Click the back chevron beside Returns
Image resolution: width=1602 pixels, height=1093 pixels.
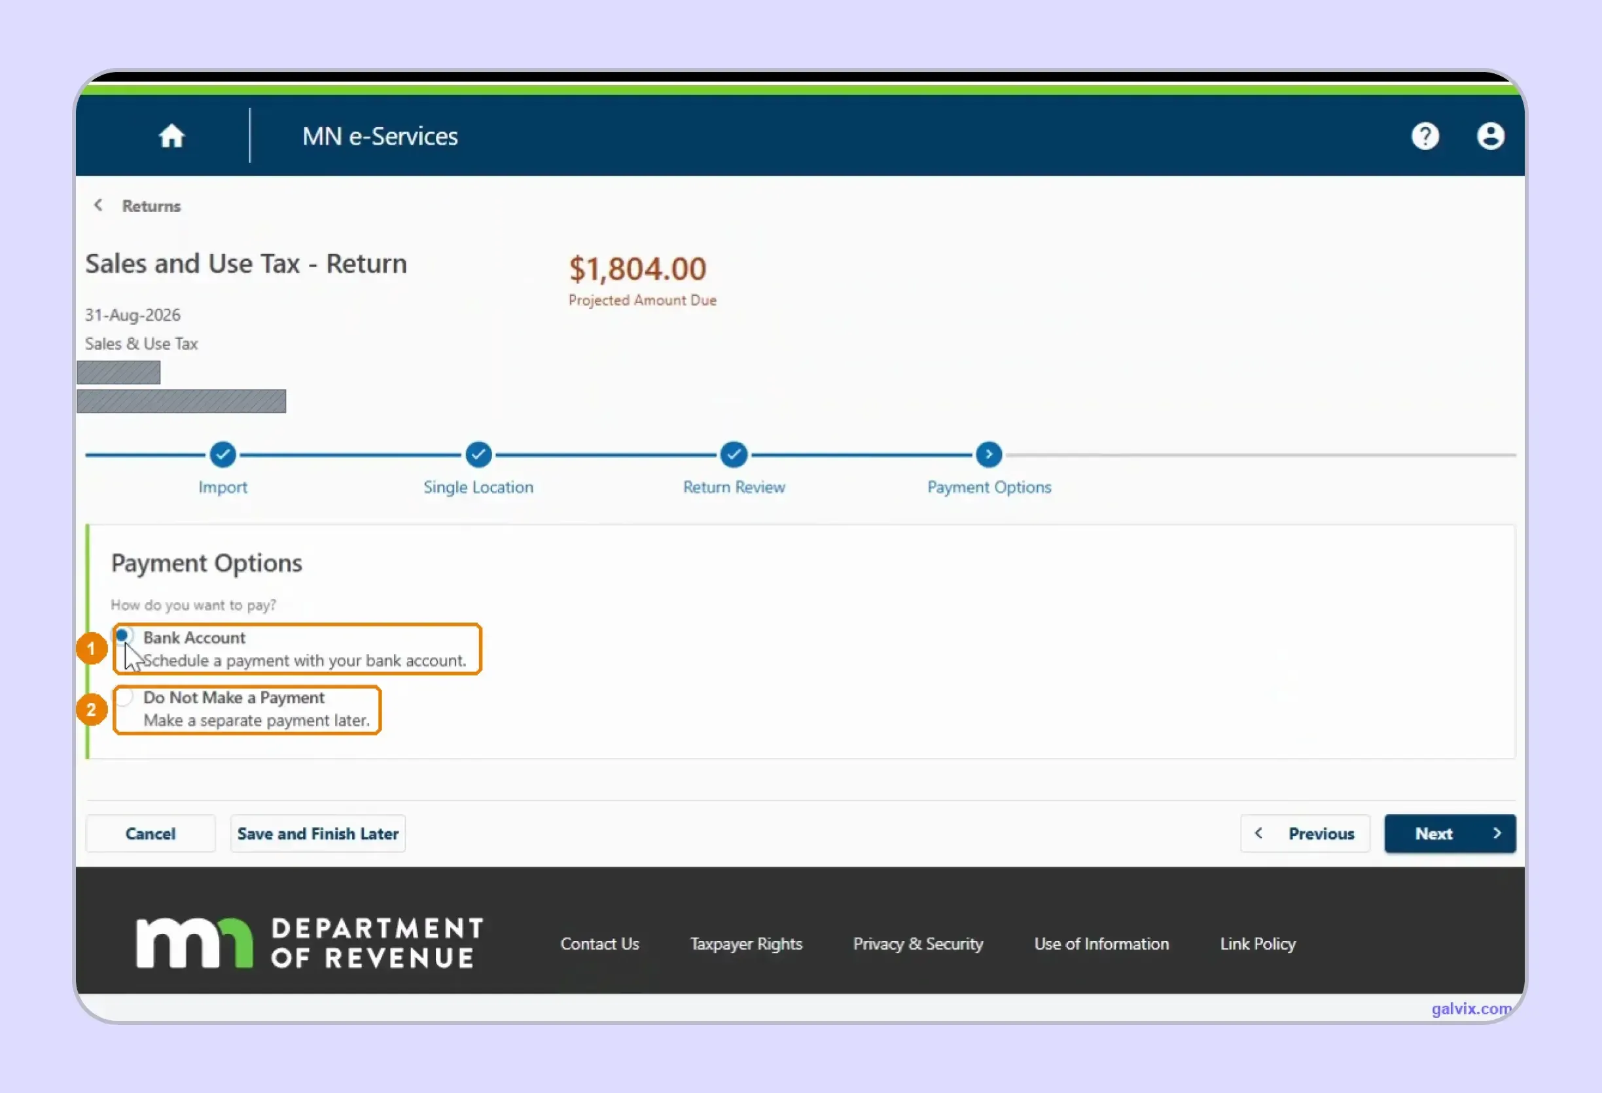tap(99, 205)
